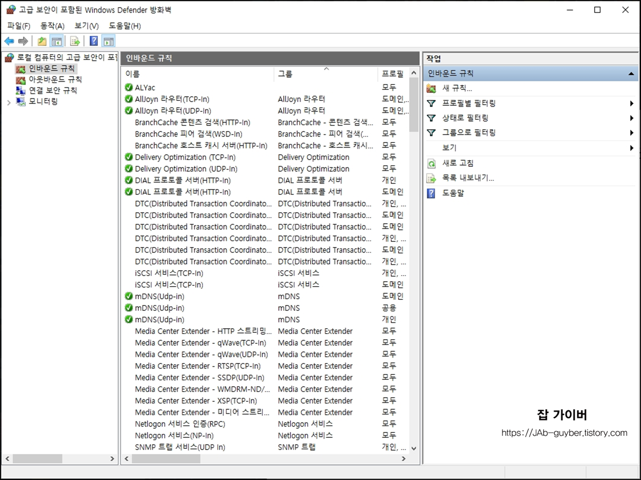
Task: Click the refresh icon beside 새로 고침
Action: pyautogui.click(x=431, y=164)
